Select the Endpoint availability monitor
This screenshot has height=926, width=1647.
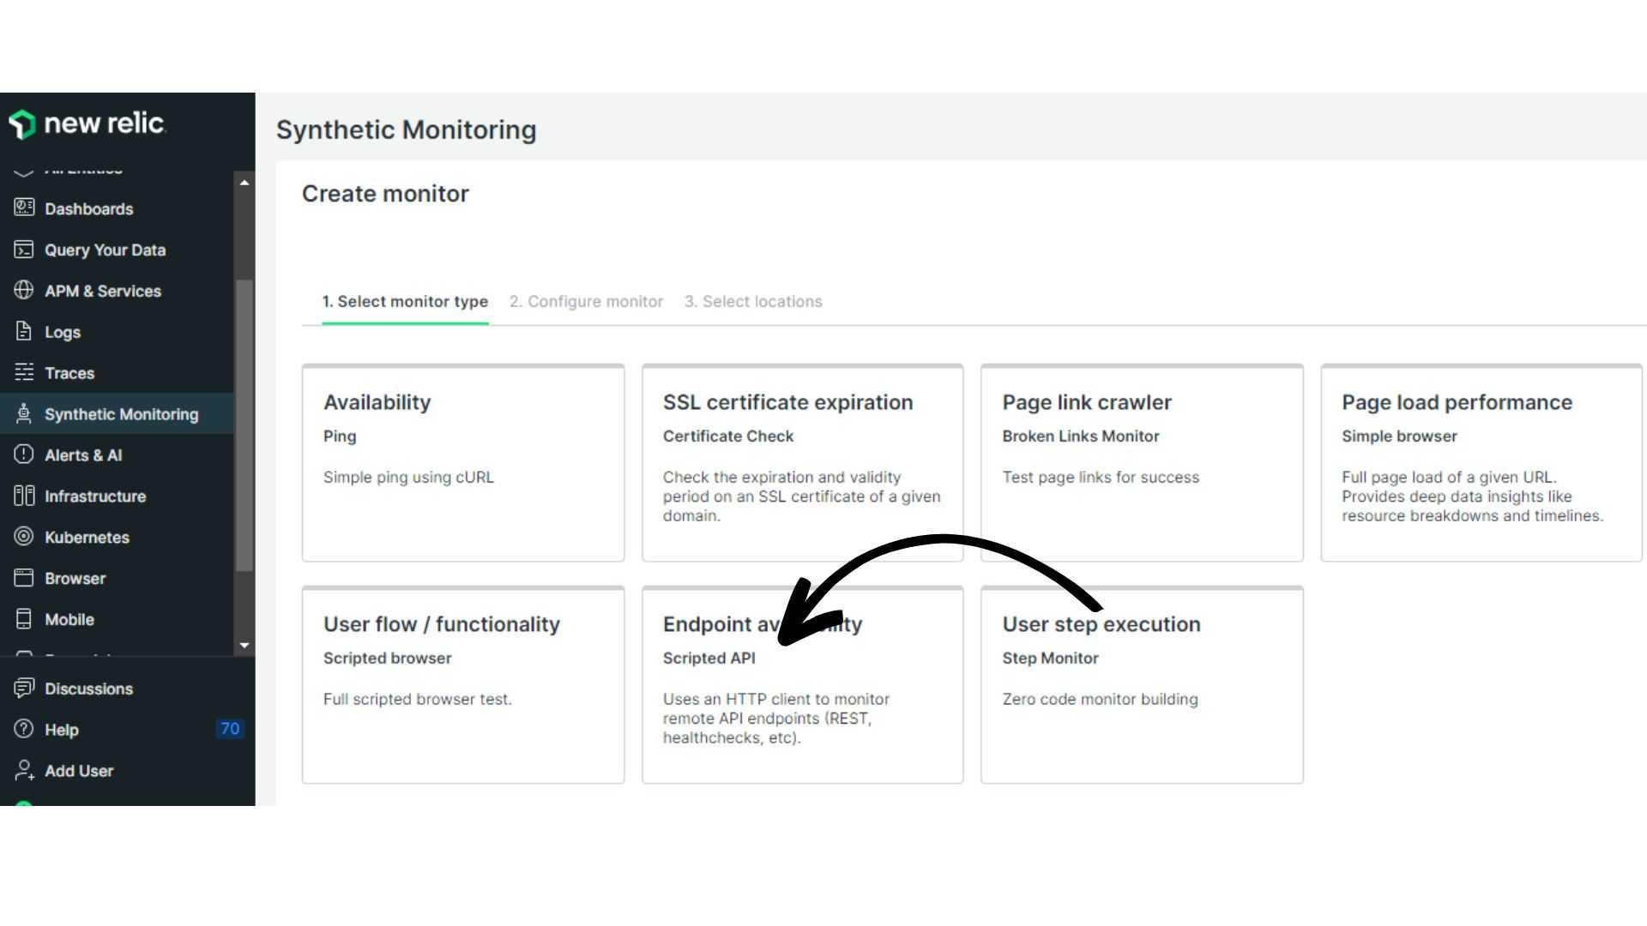(801, 684)
